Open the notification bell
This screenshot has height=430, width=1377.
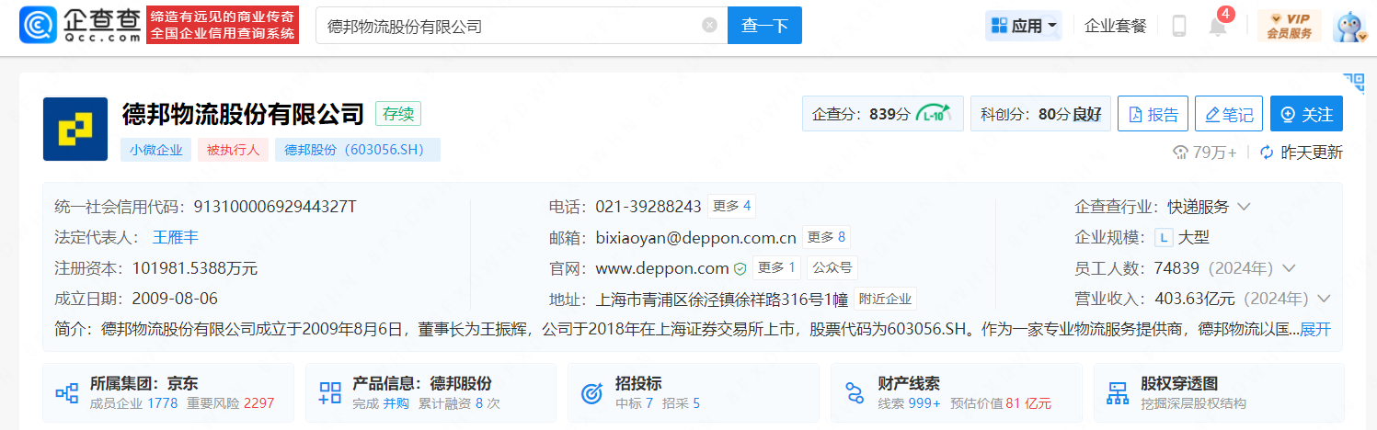click(x=1217, y=27)
